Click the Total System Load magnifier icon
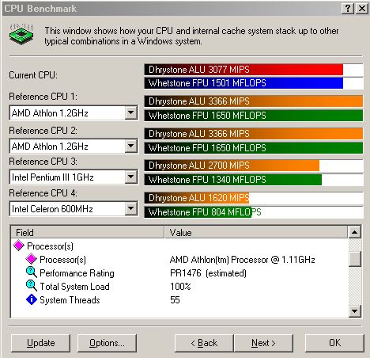Viewport: 370px width, 358px height. point(32,286)
